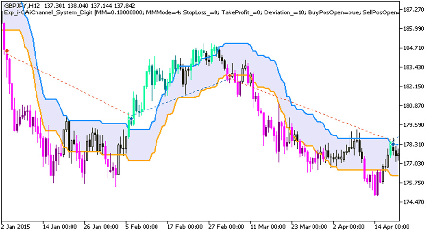Click the TakeProfit_=0 parameter text
433x233 pixels.
pos(241,12)
